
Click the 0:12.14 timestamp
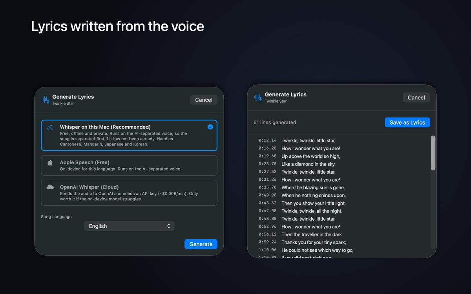pos(268,140)
